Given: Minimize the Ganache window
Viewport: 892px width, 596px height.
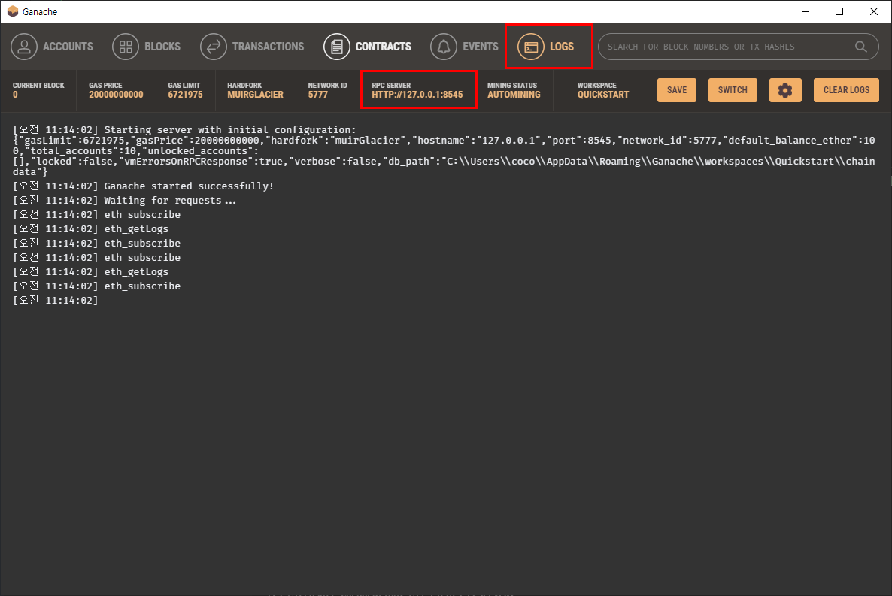Looking at the screenshot, I should pos(805,11).
